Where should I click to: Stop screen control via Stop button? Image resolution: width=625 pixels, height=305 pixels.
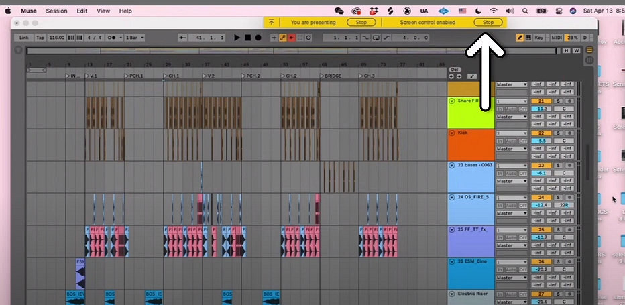click(488, 23)
